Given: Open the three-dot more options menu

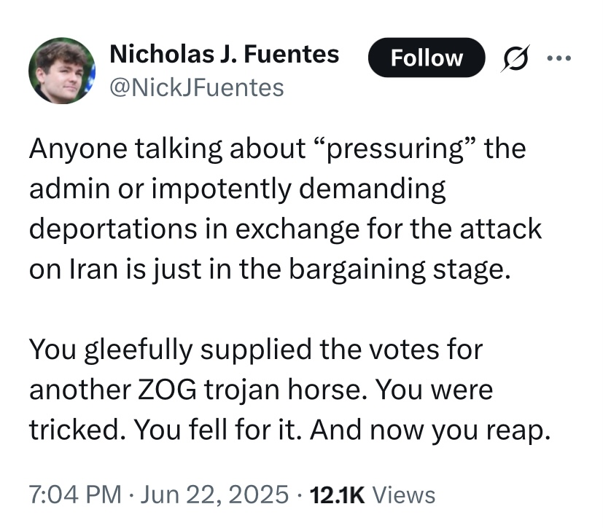Looking at the screenshot, I should point(559,58).
